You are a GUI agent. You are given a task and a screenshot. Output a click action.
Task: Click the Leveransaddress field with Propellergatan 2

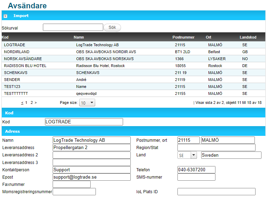[91, 148]
